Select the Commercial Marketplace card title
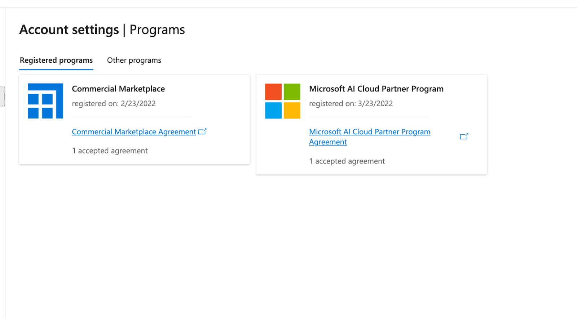The width and height of the screenshot is (577, 318). pos(118,89)
